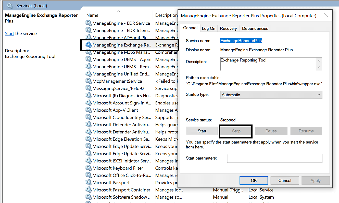The height and width of the screenshot is (203, 339).
Task: Click the Start button in Properties dialog
Action: [202, 131]
